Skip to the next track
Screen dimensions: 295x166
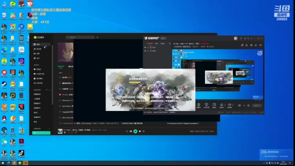(x=140, y=131)
